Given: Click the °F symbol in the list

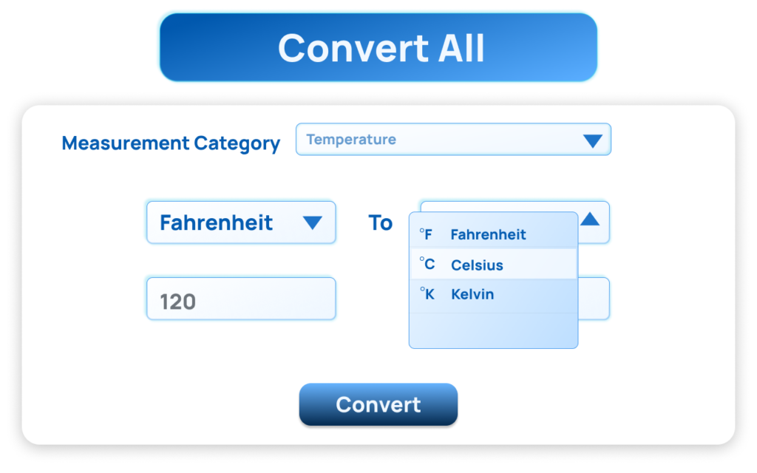Looking at the screenshot, I should coord(426,234).
